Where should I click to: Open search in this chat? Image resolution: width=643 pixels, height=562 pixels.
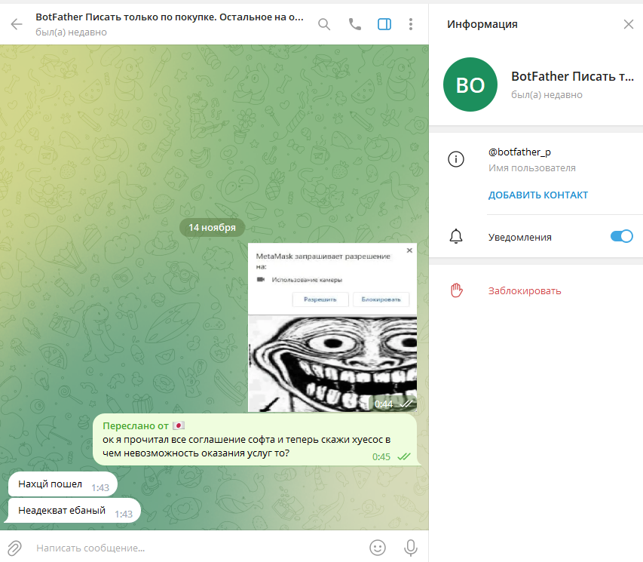pos(324,24)
